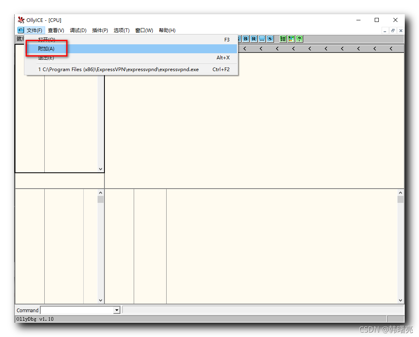The image size is (419, 337).
Task: Minimize the inner CPU child window
Action: [x=385, y=31]
